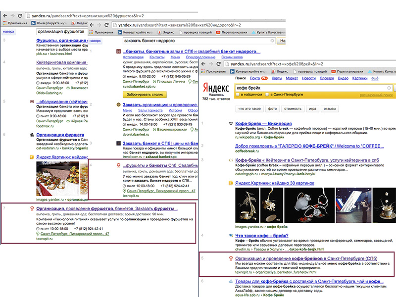Viewport: 396px width, 297px height.
Task: Open 'Товары для кофе-брейка с доставкой' result
Action: pos(309,281)
